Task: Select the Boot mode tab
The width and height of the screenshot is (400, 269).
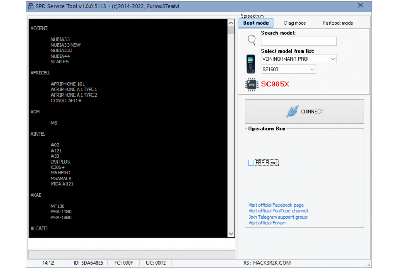Action: (256, 23)
